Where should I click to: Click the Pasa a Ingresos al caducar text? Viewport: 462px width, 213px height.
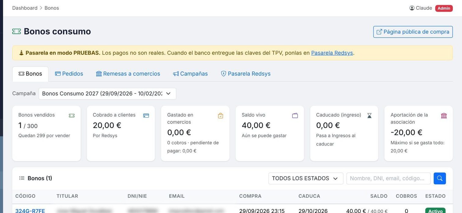pos(336,140)
